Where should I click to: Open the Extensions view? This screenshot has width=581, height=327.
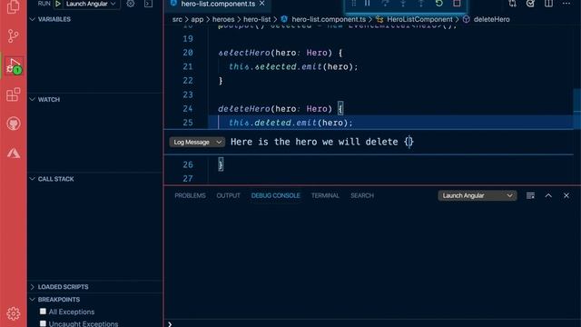point(14,94)
